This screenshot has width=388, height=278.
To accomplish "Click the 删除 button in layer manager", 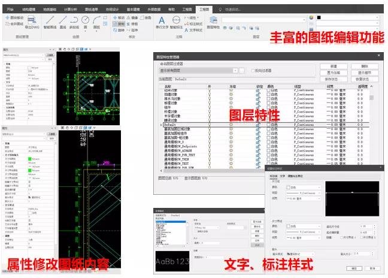I will click(x=365, y=67).
